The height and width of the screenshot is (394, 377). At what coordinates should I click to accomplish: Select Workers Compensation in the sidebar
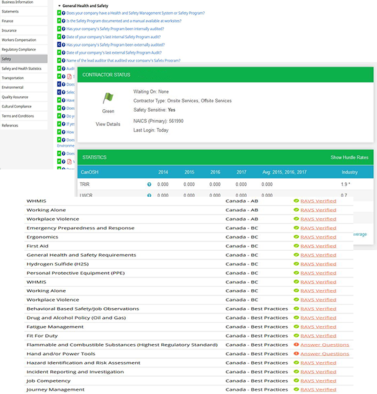(x=18, y=40)
